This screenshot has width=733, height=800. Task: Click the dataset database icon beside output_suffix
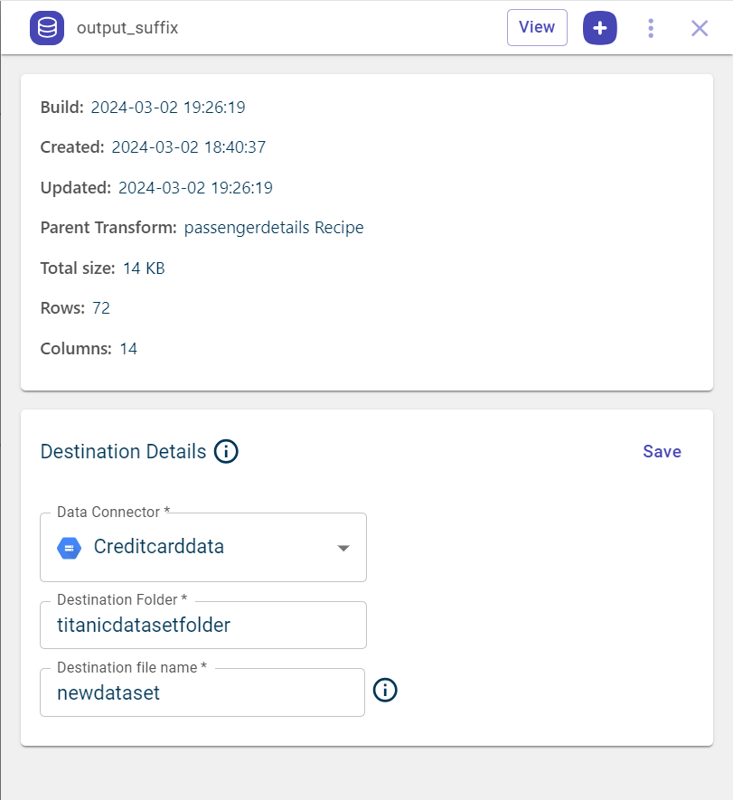tap(46, 28)
